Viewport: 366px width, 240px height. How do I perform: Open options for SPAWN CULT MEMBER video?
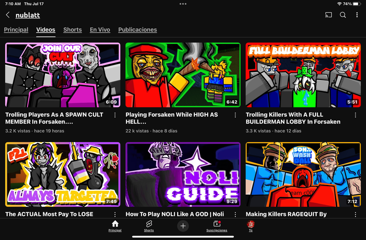[x=115, y=115]
